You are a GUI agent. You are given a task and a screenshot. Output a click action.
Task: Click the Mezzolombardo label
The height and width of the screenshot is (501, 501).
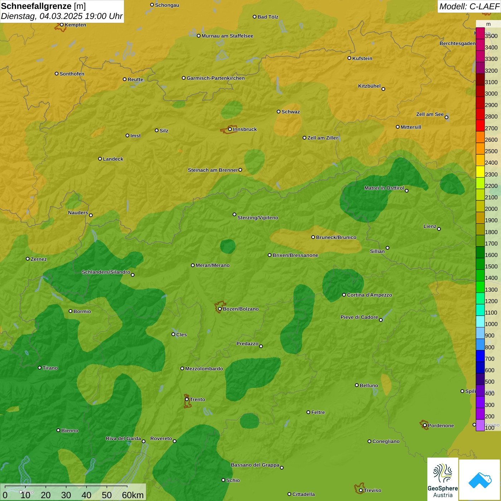(x=204, y=369)
